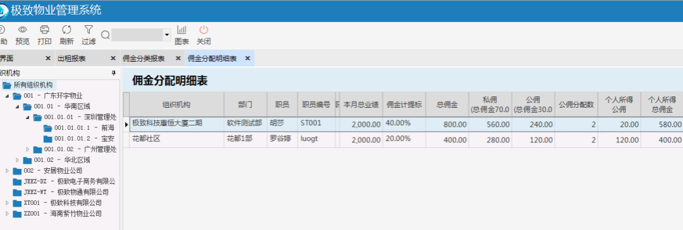The height and width of the screenshot is (230, 683).
Task: Select 001.01.01.2 - 宝安 tree item
Action: click(84, 139)
